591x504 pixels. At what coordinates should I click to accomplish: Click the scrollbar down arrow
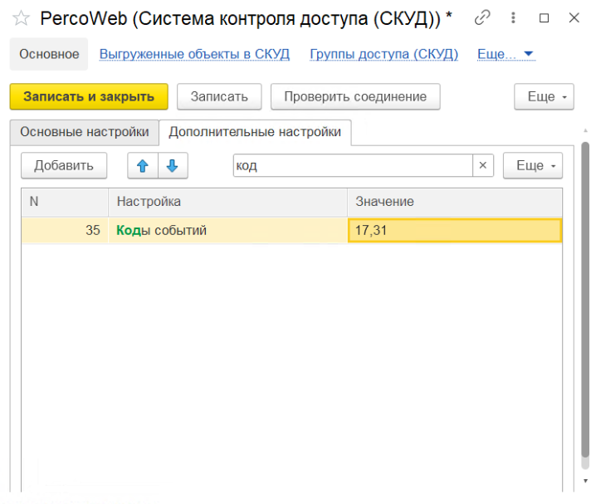585,481
